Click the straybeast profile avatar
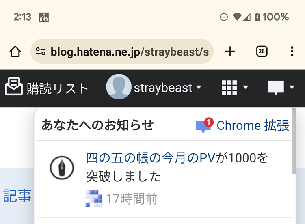 coord(119,87)
